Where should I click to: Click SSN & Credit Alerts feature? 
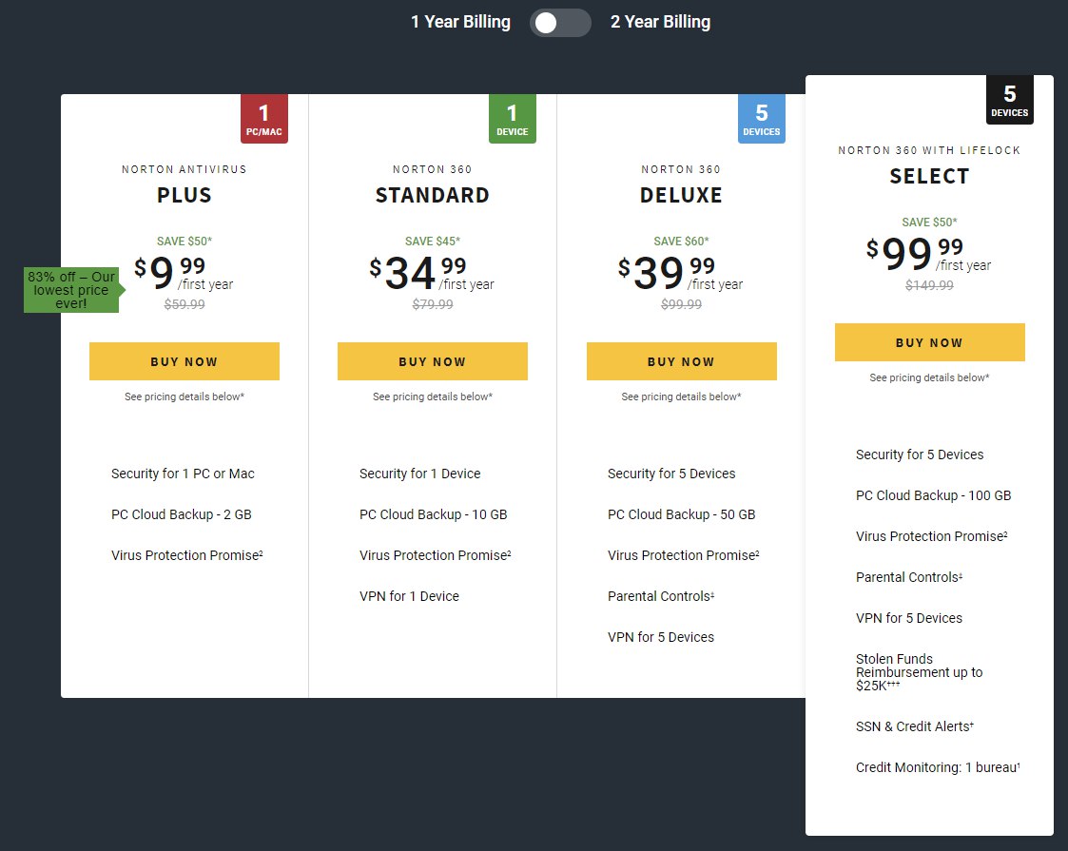tap(914, 727)
